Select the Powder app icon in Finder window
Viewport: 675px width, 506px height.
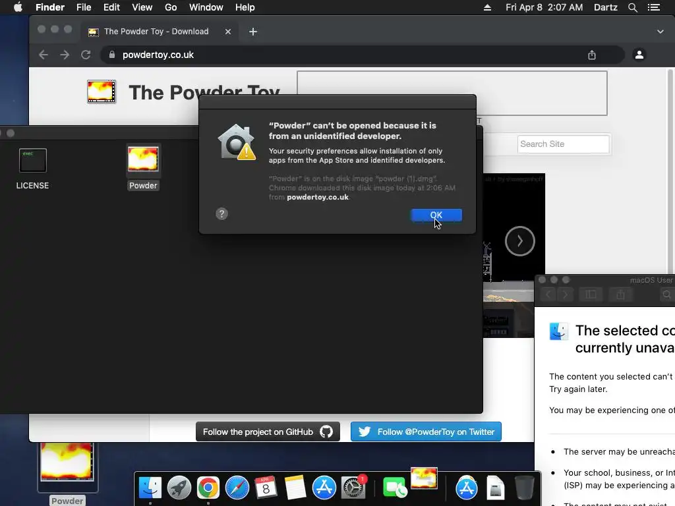tap(143, 159)
